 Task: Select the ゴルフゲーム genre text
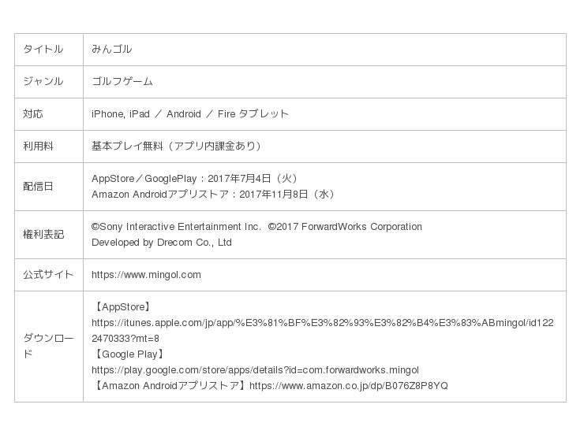[122, 82]
